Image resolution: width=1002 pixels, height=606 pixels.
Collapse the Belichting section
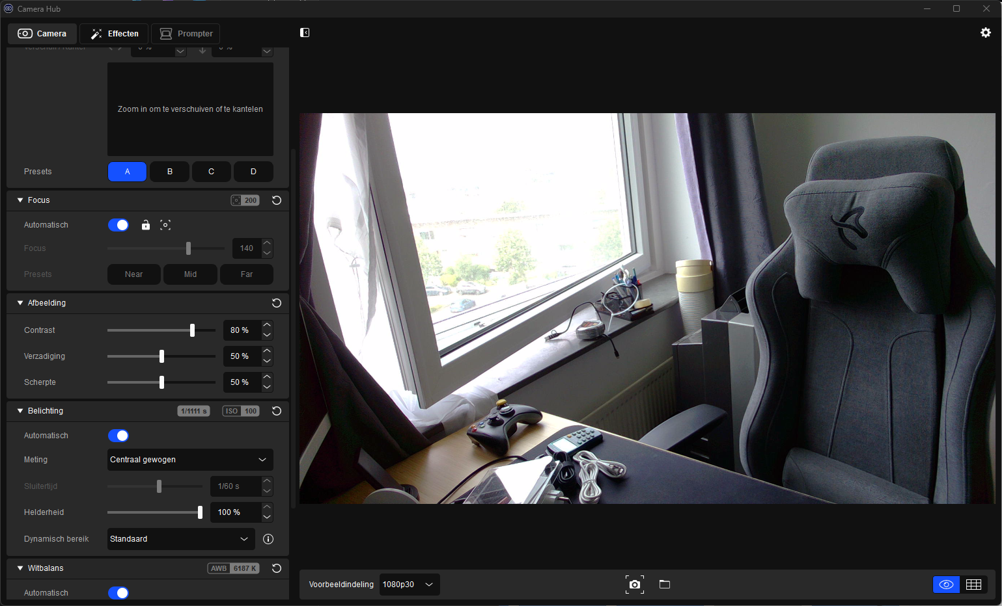20,411
